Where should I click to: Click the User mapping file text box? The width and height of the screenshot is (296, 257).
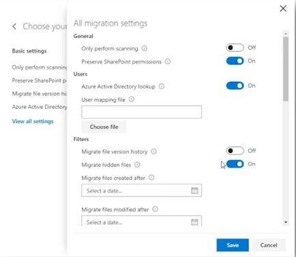click(141, 112)
